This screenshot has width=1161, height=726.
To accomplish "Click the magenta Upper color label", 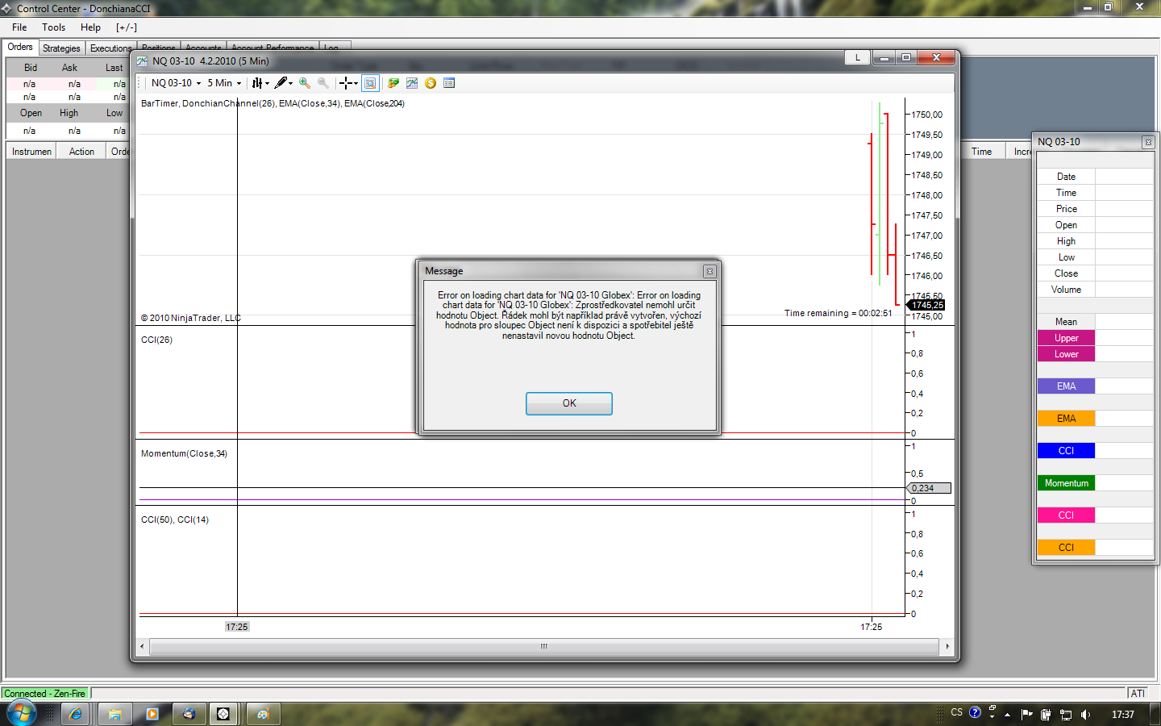I will point(1066,338).
